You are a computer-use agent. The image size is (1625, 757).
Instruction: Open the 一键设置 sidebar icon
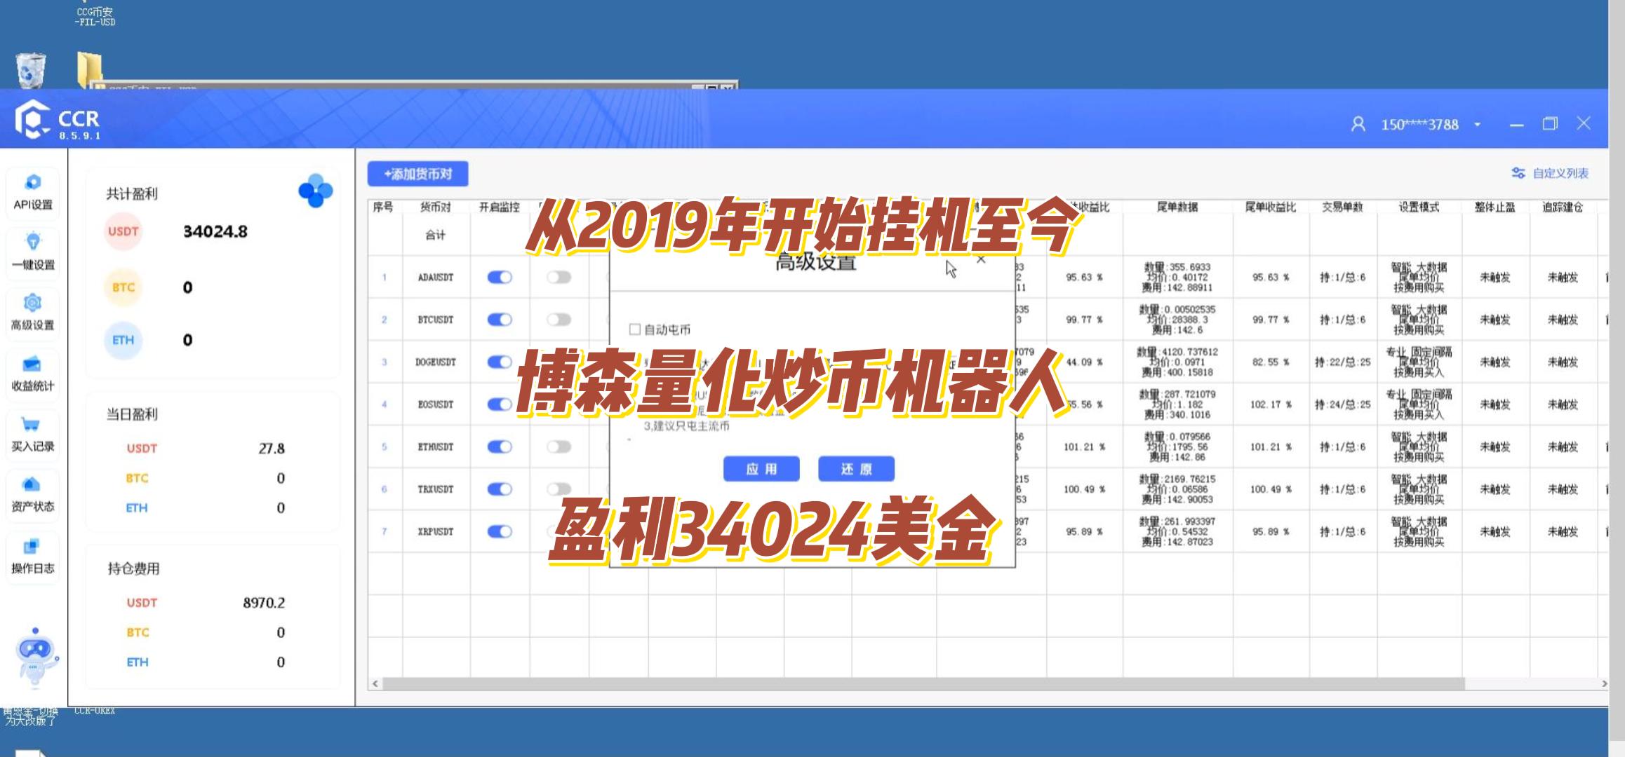point(33,252)
